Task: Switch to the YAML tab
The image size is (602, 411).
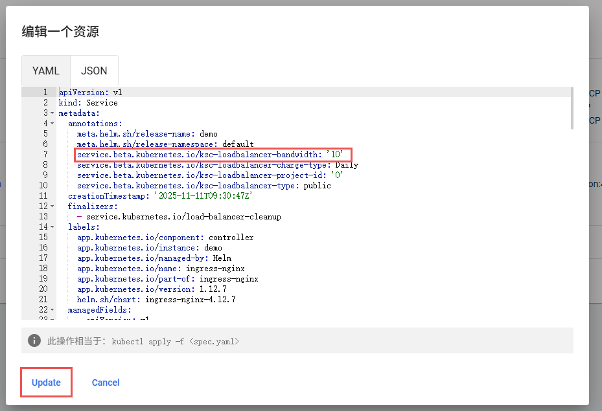Action: [46, 71]
